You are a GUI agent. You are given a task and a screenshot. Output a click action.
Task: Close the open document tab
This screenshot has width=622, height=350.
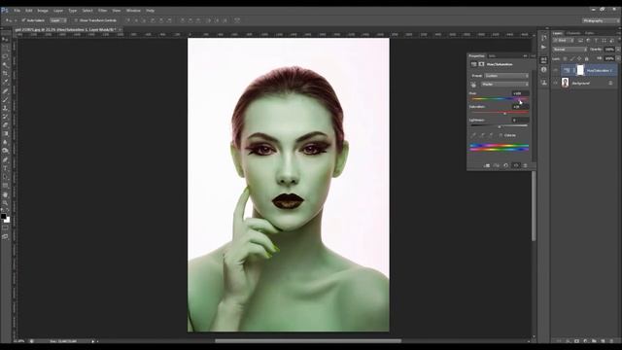[121, 30]
